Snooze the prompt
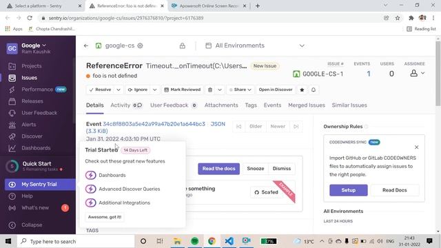Image resolution: width=441 pixels, height=248 pixels. tap(256, 169)
